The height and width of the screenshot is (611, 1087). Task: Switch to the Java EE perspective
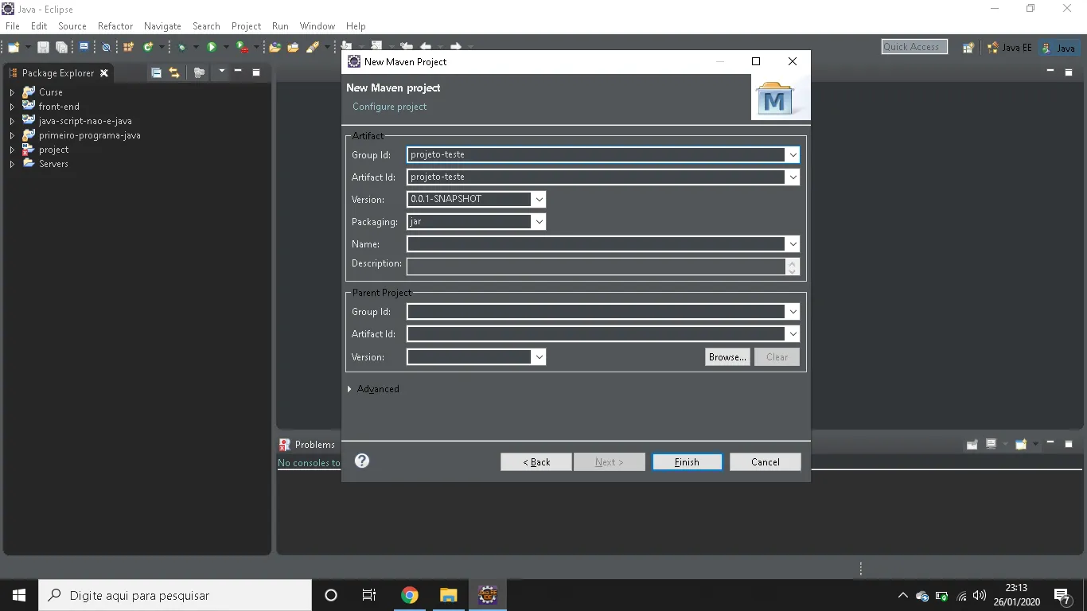(1009, 48)
